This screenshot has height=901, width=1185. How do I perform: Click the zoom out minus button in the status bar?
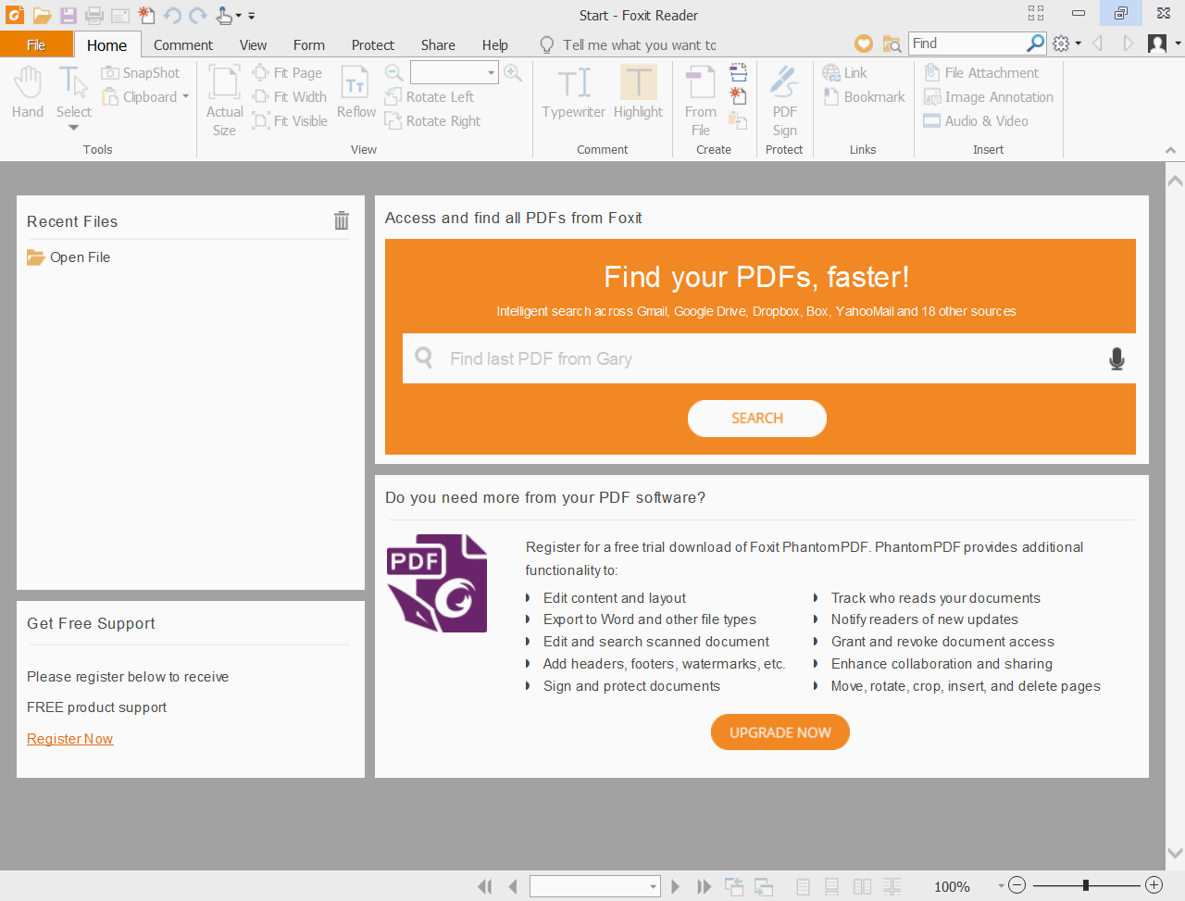[x=1017, y=885]
